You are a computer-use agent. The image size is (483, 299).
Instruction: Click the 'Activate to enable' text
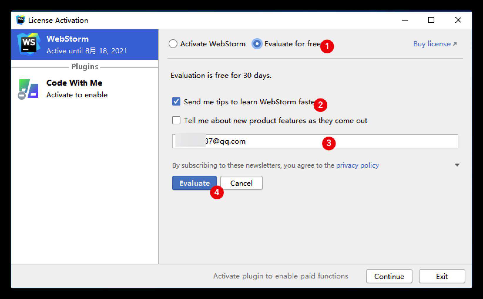[77, 95]
